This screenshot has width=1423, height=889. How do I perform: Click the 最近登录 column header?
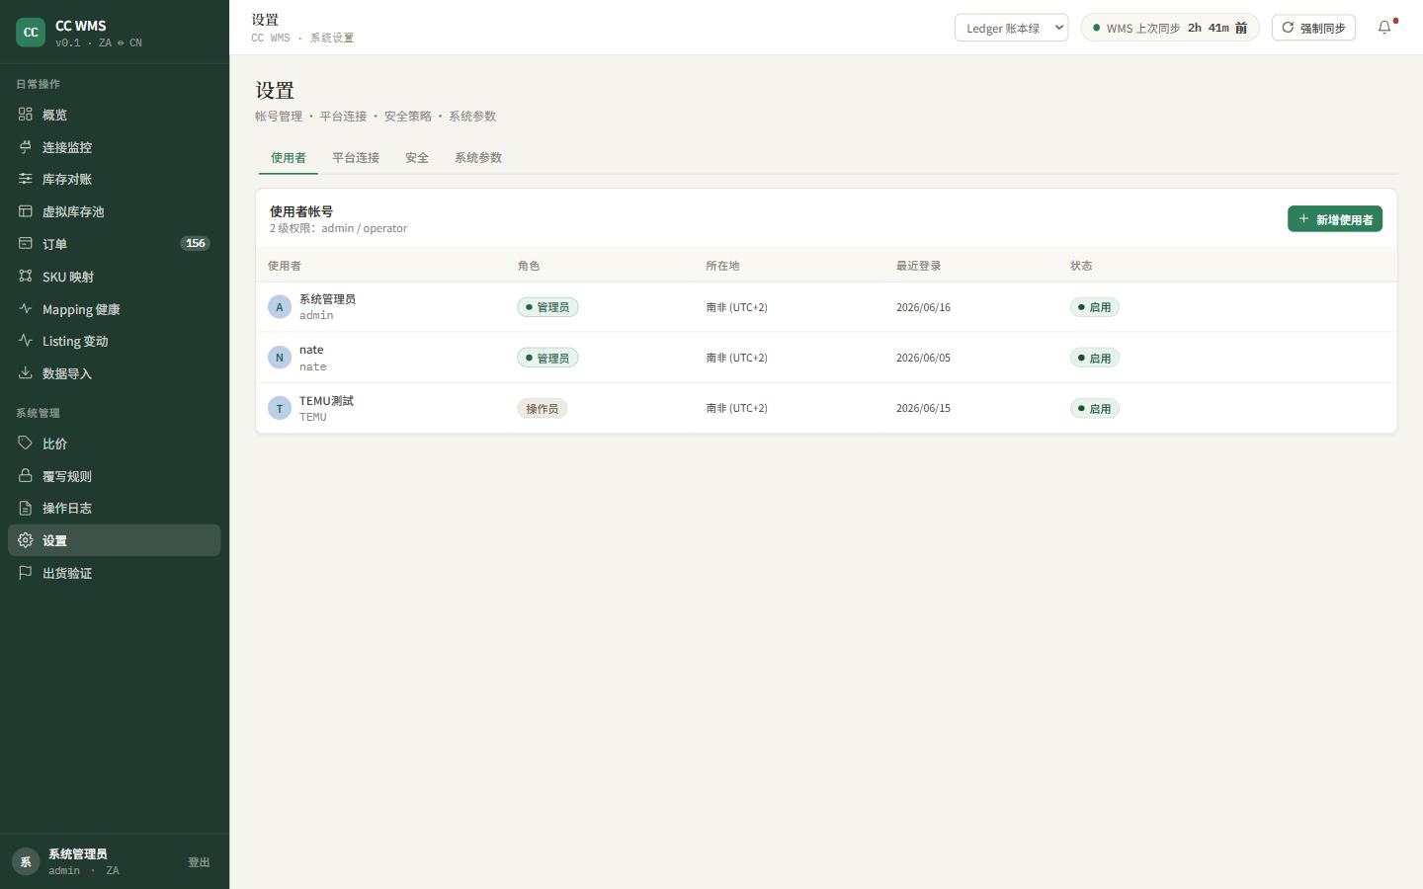tap(918, 266)
